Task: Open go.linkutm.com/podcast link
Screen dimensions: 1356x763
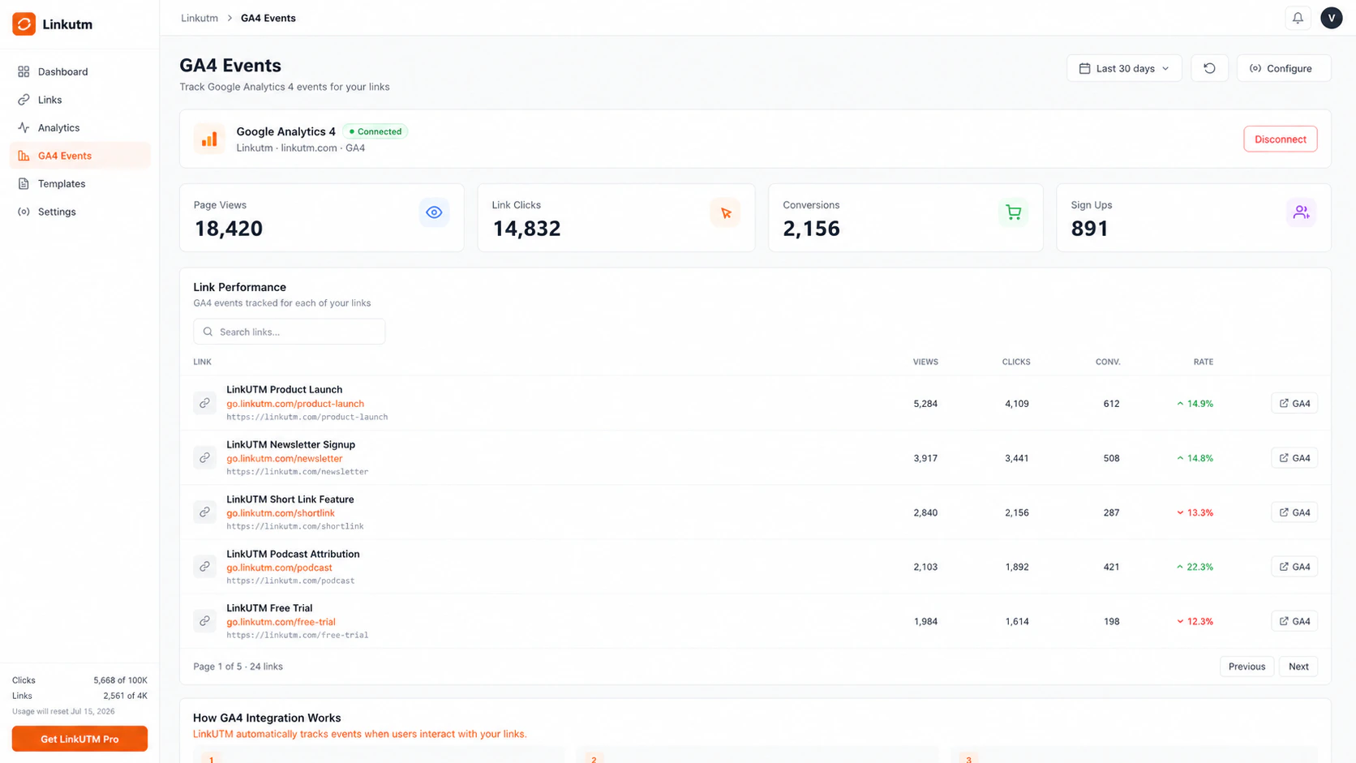Action: tap(279, 568)
